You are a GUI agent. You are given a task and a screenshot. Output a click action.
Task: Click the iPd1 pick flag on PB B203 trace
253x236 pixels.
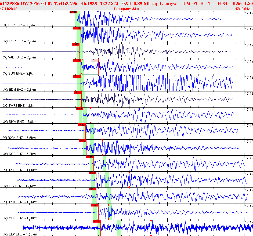click(90, 157)
